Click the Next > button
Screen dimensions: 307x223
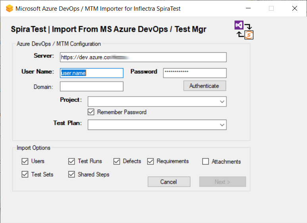point(223,182)
